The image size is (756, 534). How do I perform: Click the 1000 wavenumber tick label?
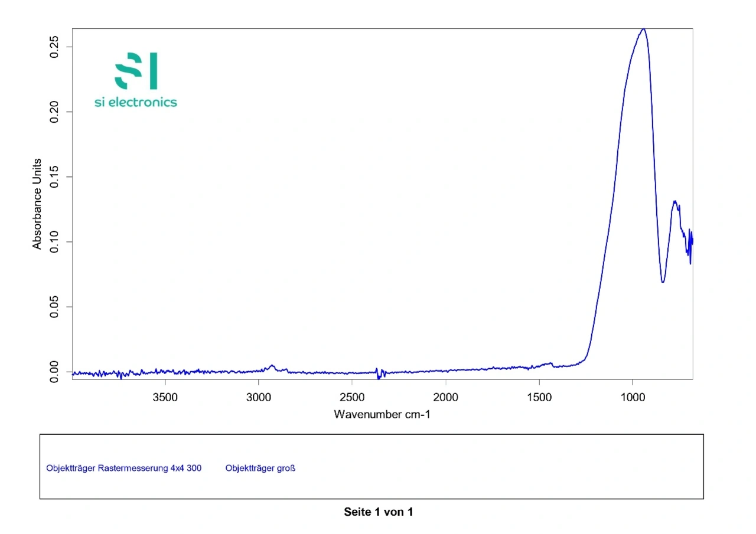pos(633,396)
